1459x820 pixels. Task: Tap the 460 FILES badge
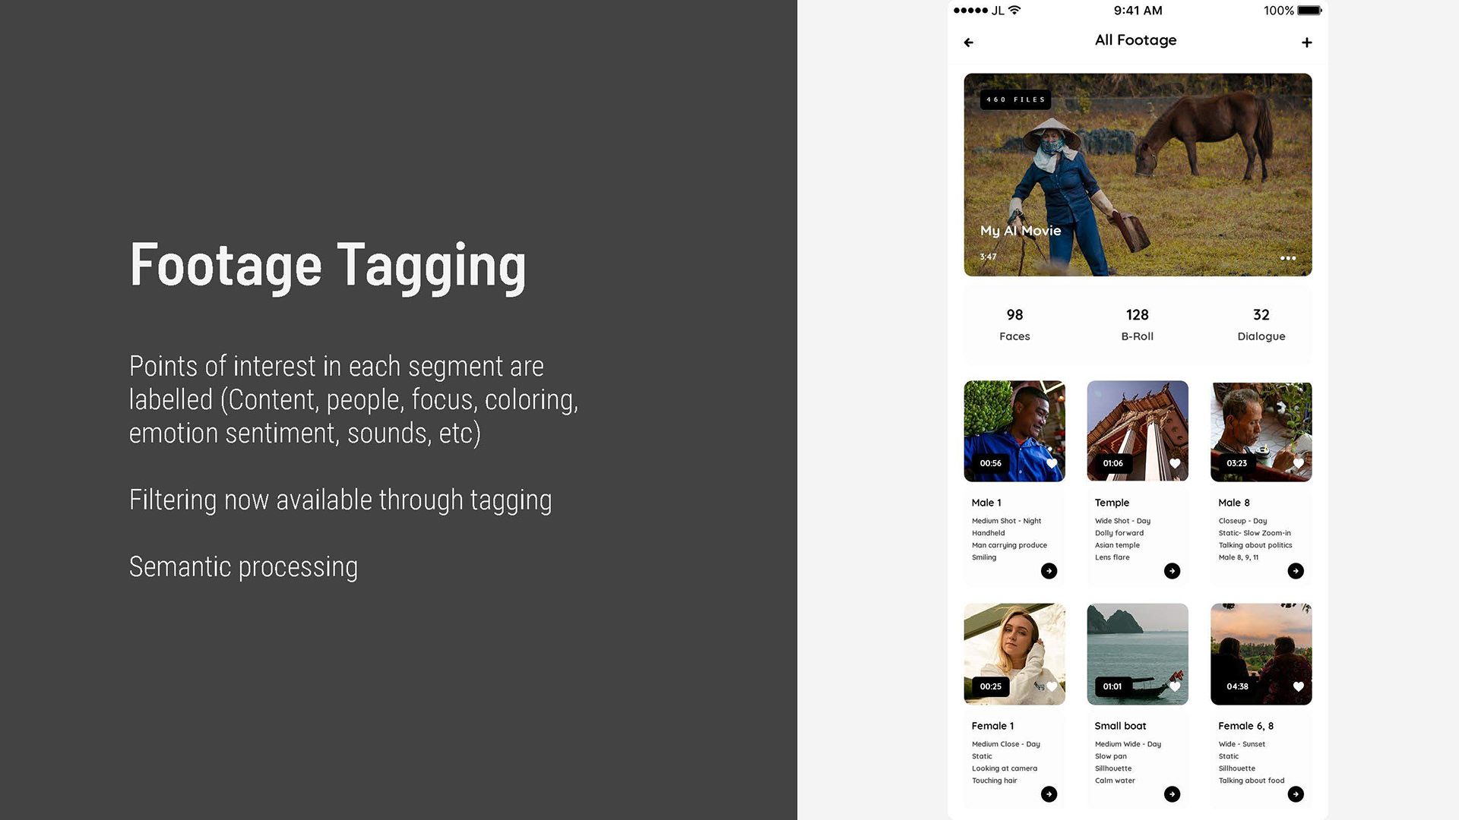(1015, 99)
